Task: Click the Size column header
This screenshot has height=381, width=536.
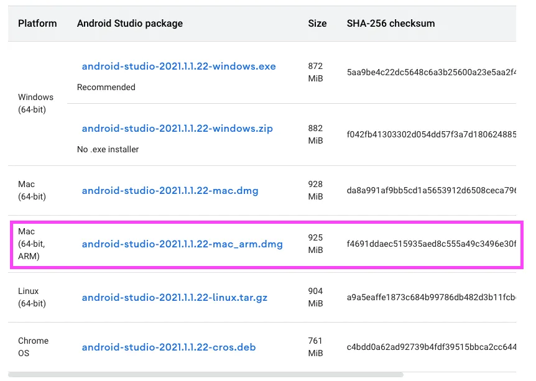Action: click(317, 23)
